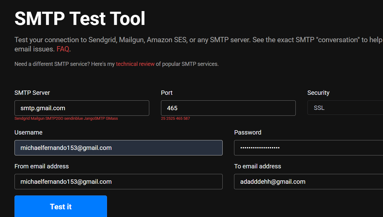Choose the sendinblue server preset

coord(73,119)
